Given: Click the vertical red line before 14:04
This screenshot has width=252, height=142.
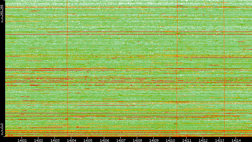Looking at the screenshot, I should point(67,68).
